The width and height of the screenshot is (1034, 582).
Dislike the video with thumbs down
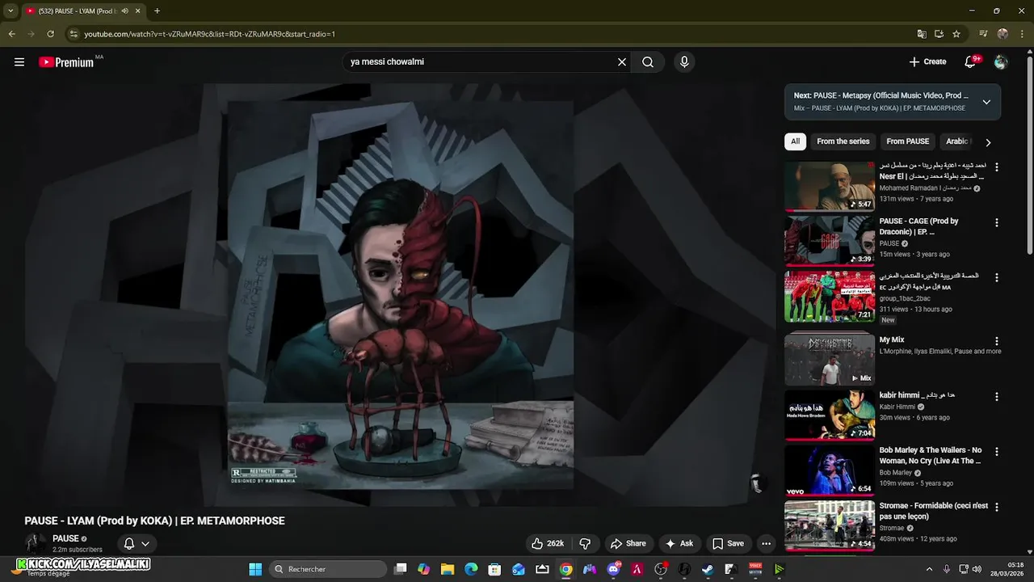click(586, 543)
